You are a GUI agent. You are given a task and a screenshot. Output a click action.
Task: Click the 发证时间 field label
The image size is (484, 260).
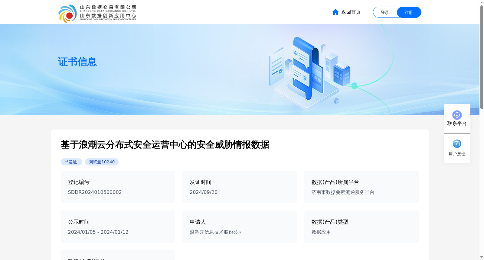(x=201, y=182)
